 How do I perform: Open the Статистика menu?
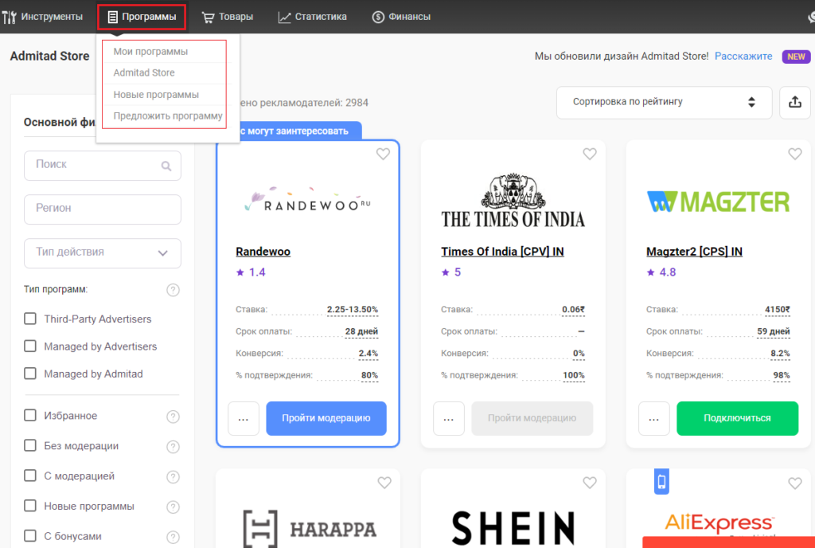(x=312, y=17)
